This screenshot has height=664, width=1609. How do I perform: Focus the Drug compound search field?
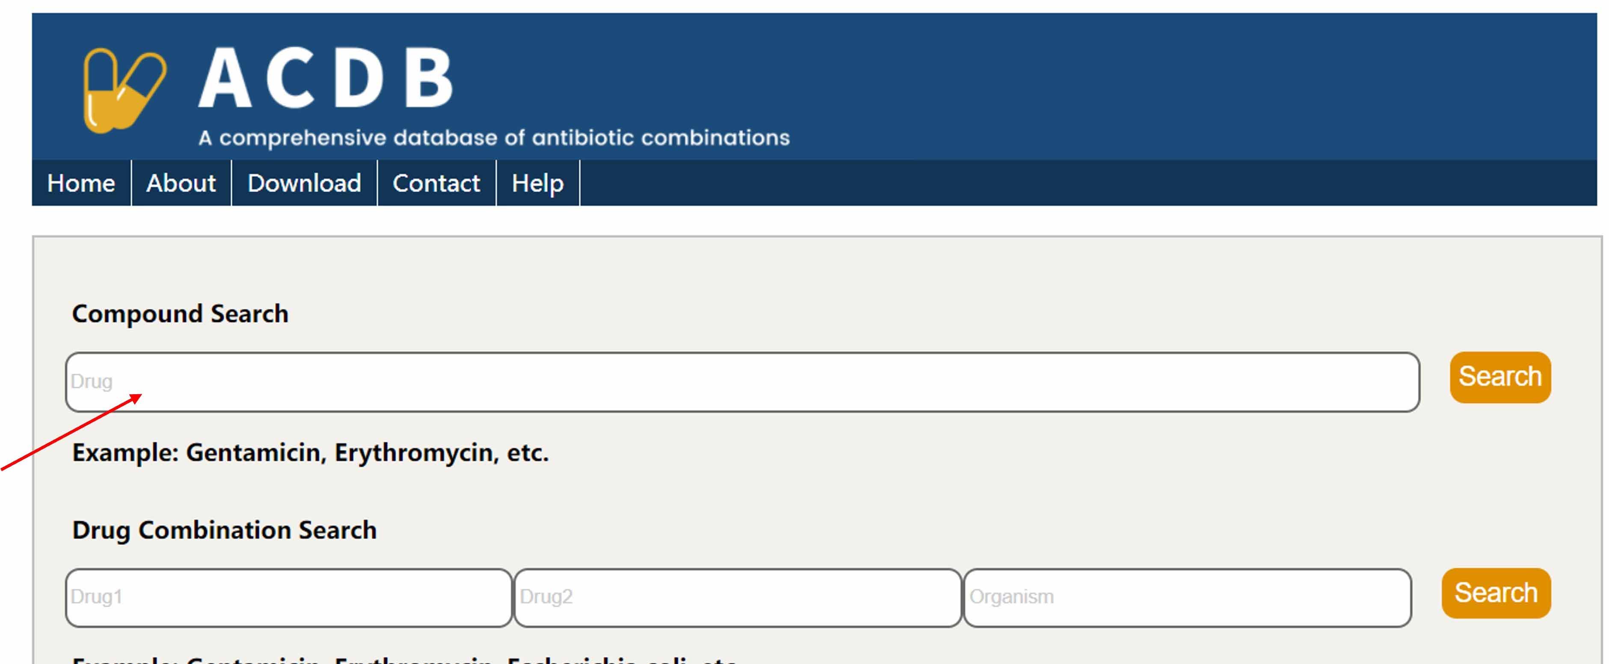pos(743,382)
